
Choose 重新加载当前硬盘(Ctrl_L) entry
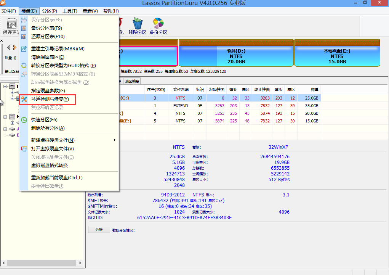[x=69, y=178]
